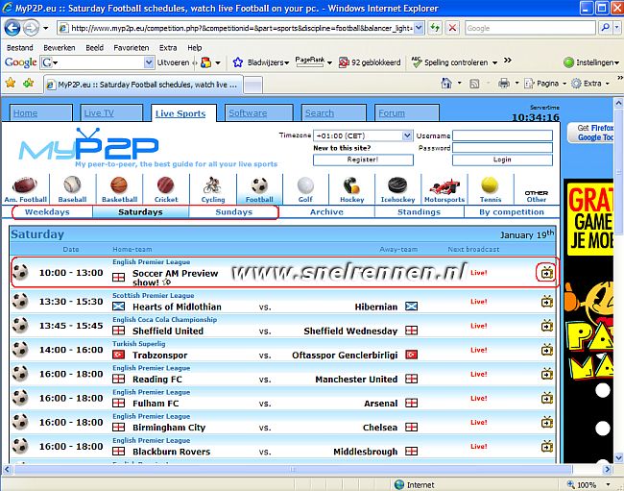Open the zoom 100% level dropdown

pos(608,484)
